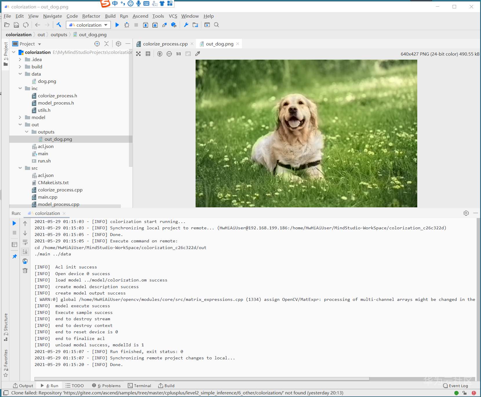The width and height of the screenshot is (481, 397).
Task: Open the Event Log tool window
Action: [456, 386]
